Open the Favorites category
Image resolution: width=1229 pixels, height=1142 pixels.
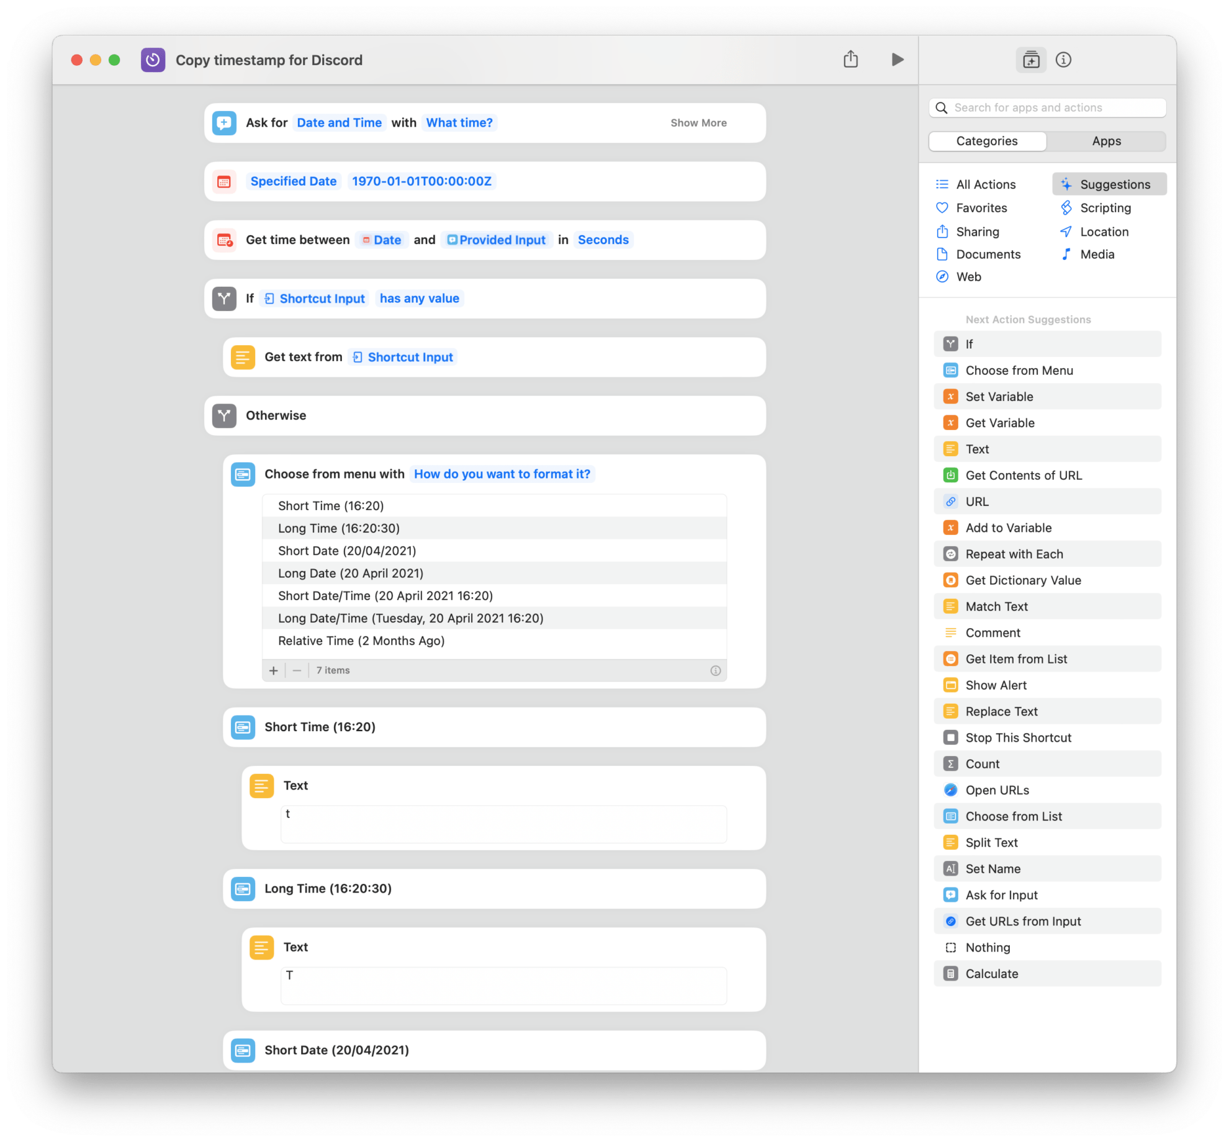pos(981,207)
